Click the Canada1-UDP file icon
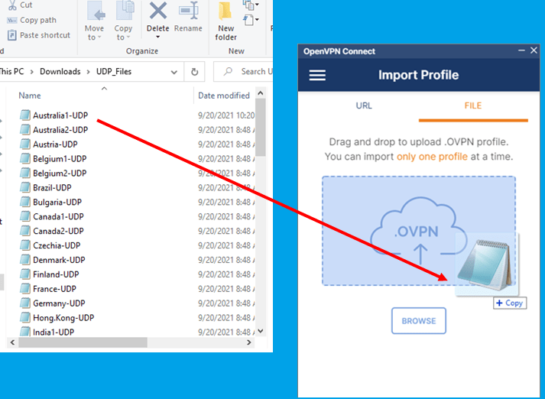 point(24,216)
